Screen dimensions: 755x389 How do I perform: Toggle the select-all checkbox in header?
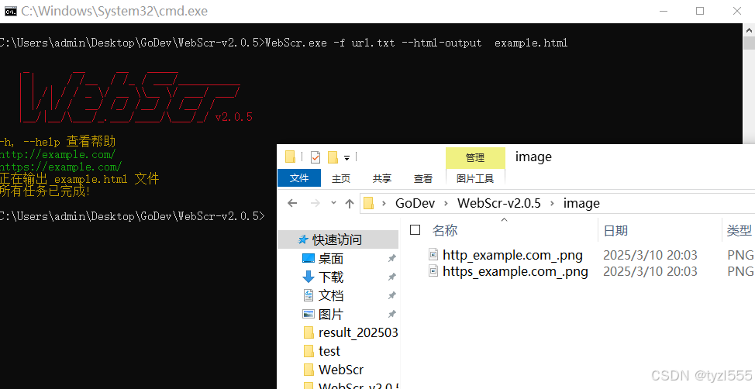(415, 230)
